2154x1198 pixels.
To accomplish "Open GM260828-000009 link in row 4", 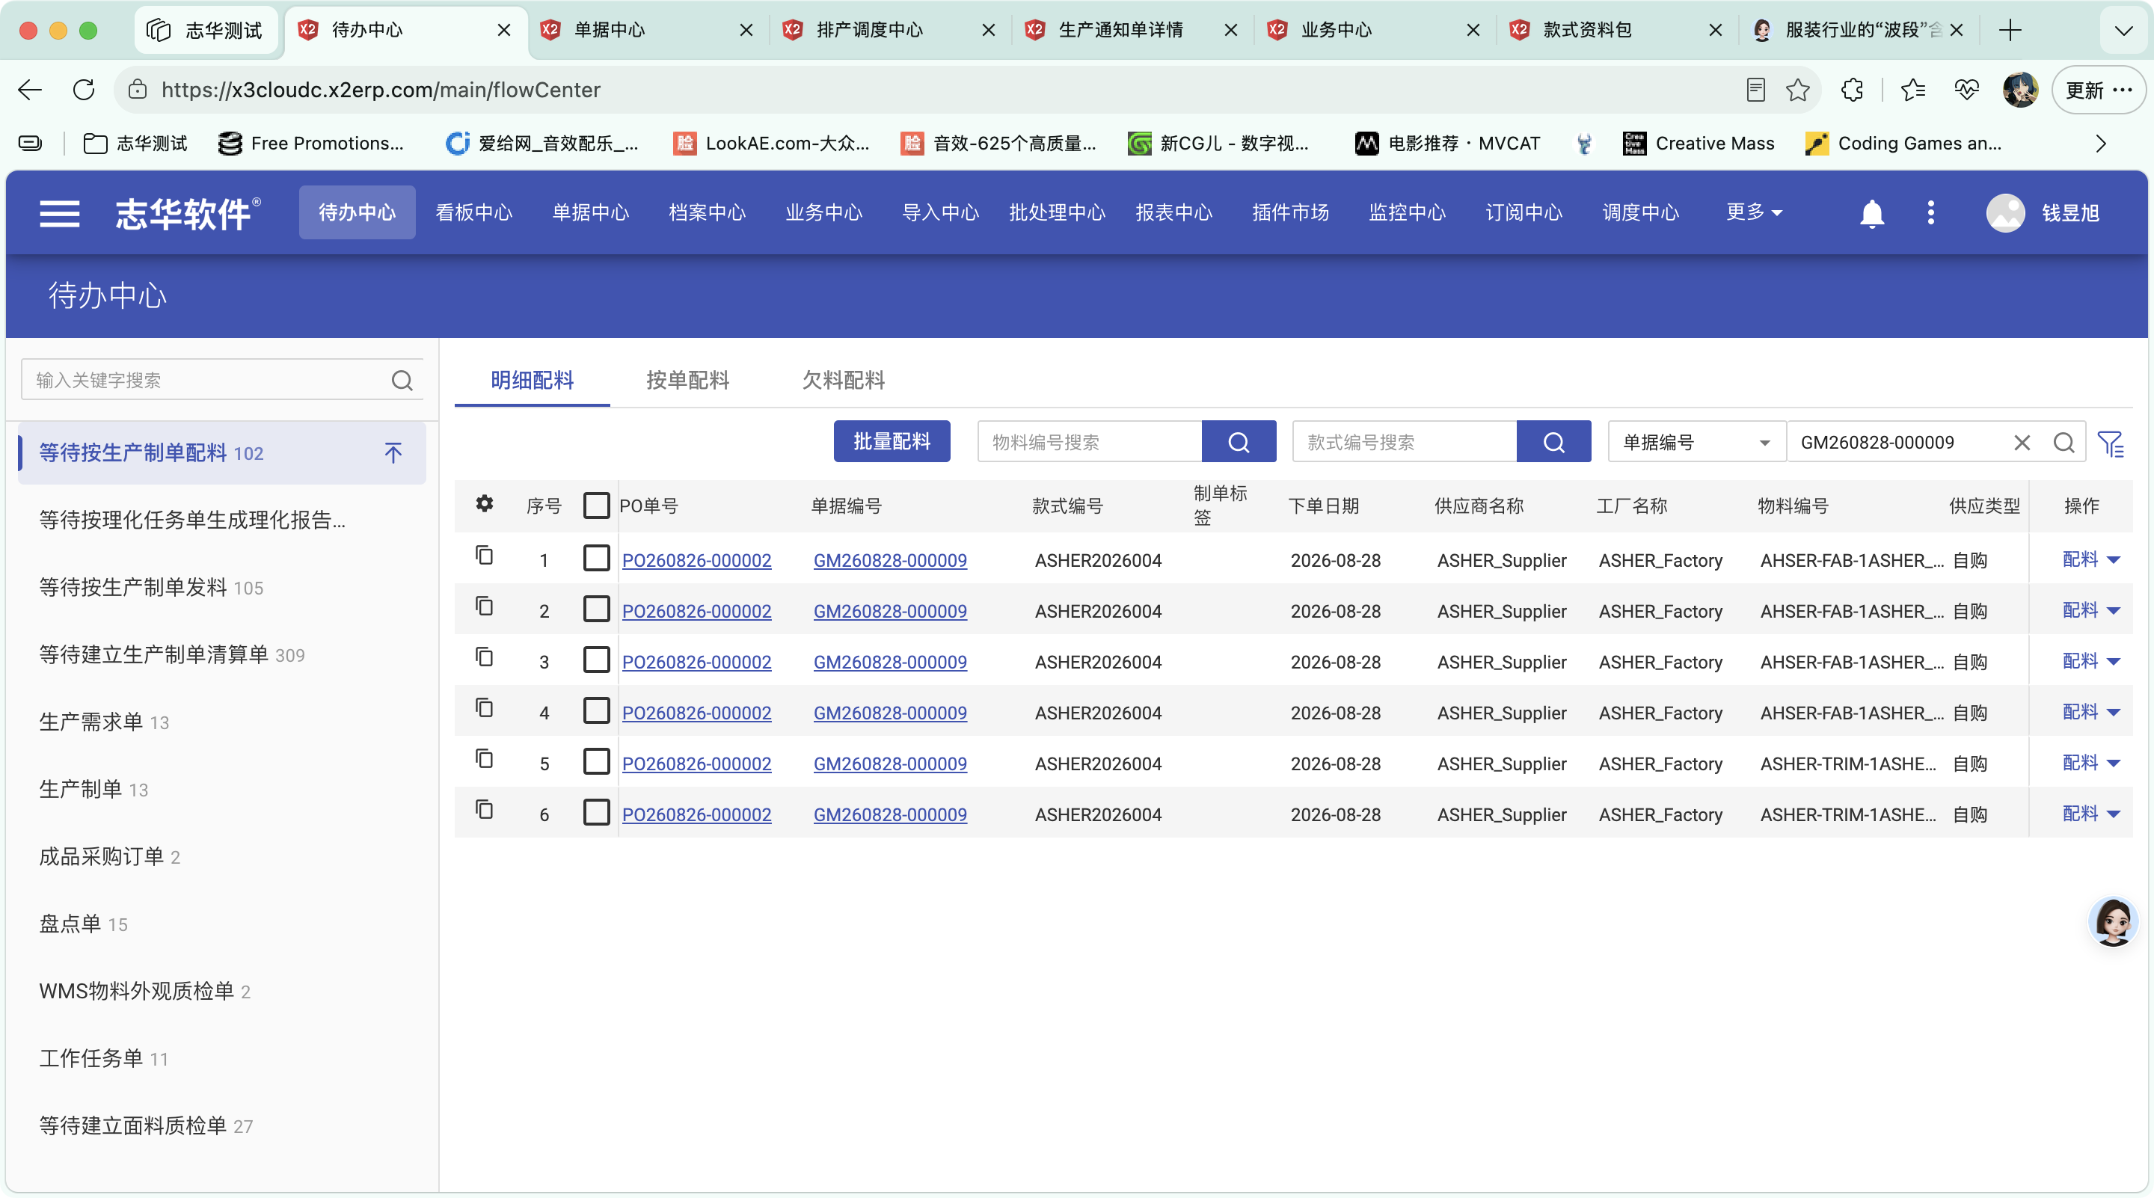I will (890, 713).
